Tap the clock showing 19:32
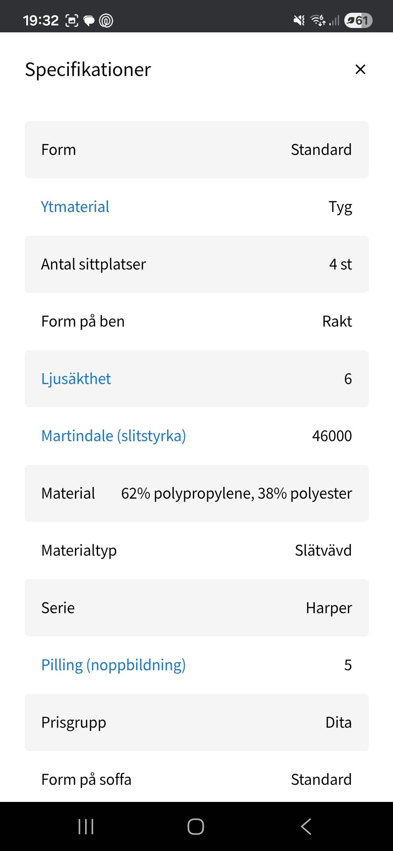The image size is (393, 851). (41, 20)
